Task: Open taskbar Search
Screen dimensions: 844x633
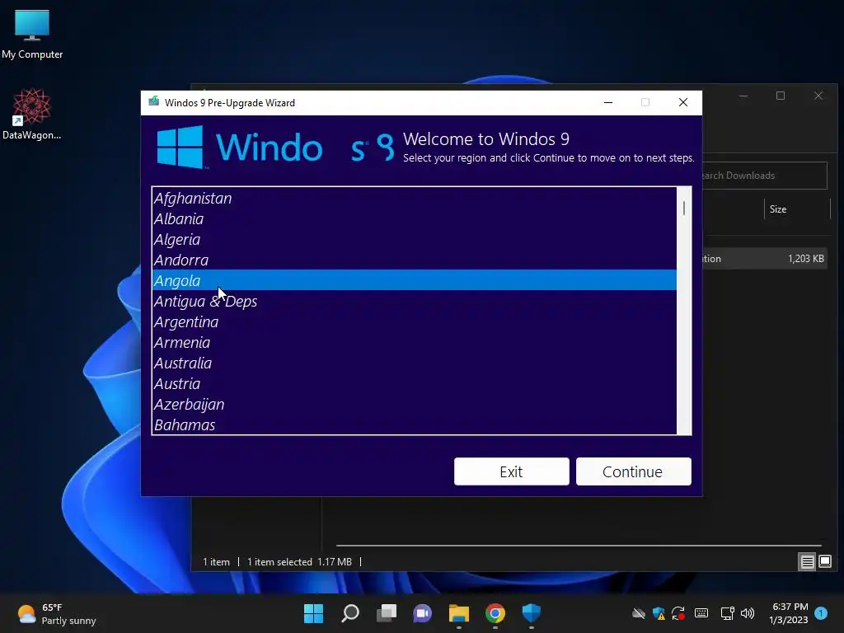Action: (349, 613)
